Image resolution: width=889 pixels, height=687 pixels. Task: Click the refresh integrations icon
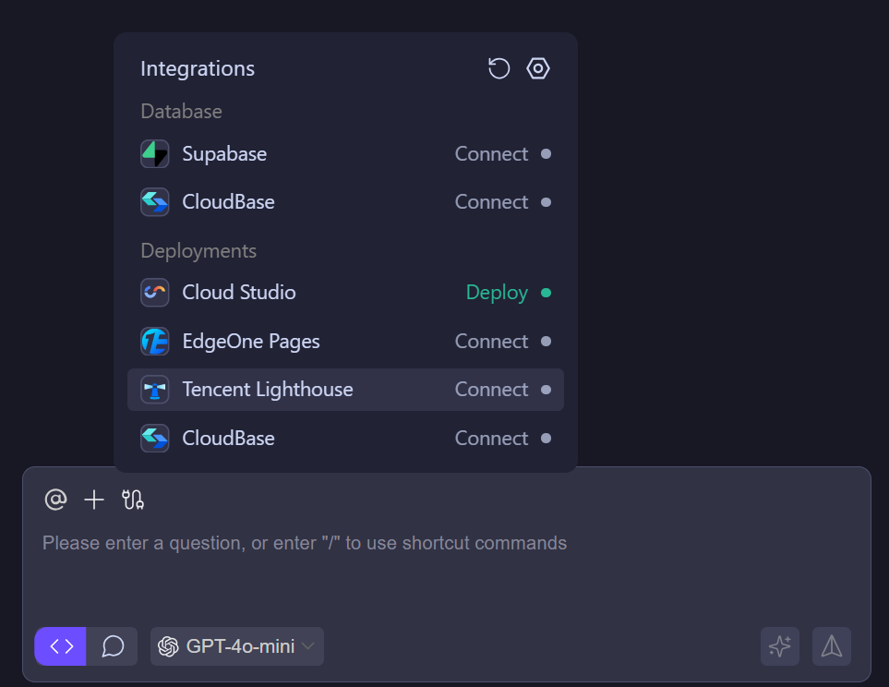point(499,68)
